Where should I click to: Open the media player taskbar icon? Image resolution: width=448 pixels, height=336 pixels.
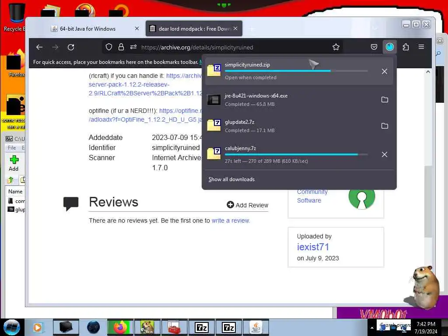click(x=38, y=327)
